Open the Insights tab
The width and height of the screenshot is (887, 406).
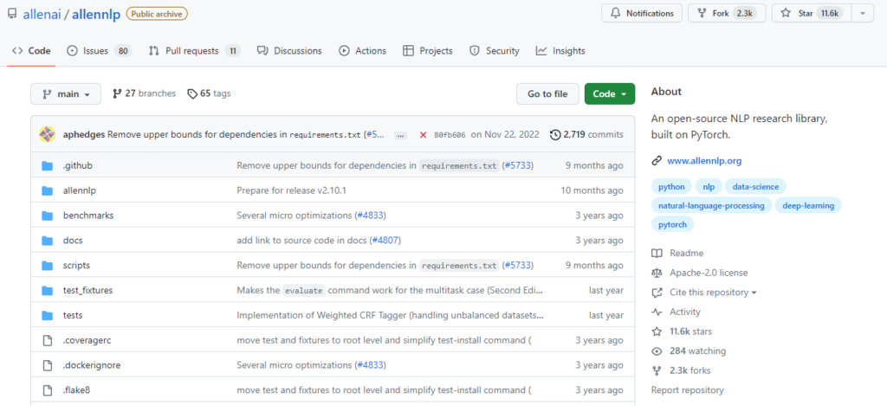point(560,51)
